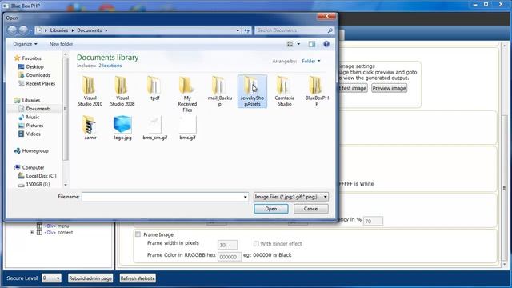Open the Image Files type filter dropdown

[290, 197]
